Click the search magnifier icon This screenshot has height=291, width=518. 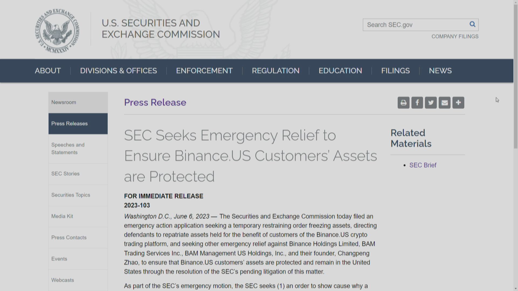(472, 25)
